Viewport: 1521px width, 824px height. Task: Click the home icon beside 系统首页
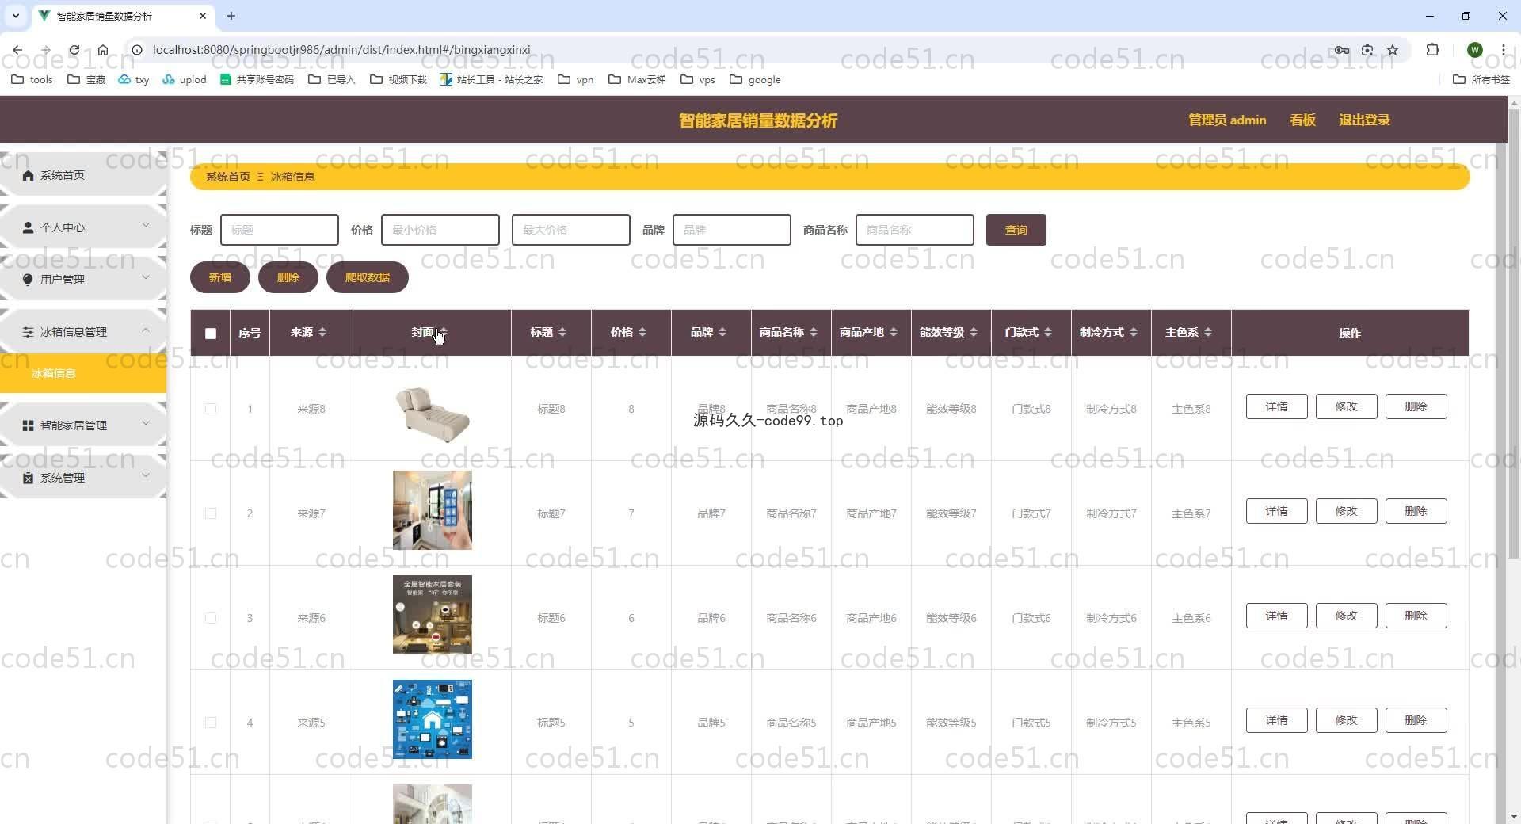coord(28,175)
